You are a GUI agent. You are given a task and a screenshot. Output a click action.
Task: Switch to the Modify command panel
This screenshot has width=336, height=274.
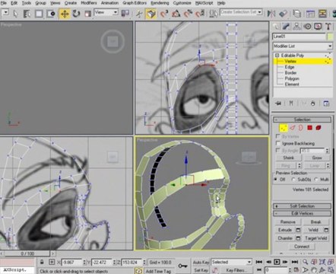pos(286,26)
